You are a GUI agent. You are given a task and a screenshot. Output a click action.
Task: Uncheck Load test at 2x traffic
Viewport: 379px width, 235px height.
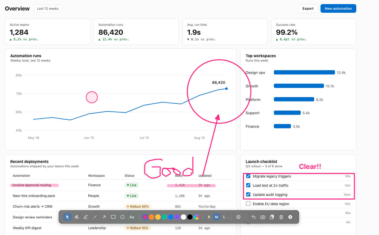(248, 185)
